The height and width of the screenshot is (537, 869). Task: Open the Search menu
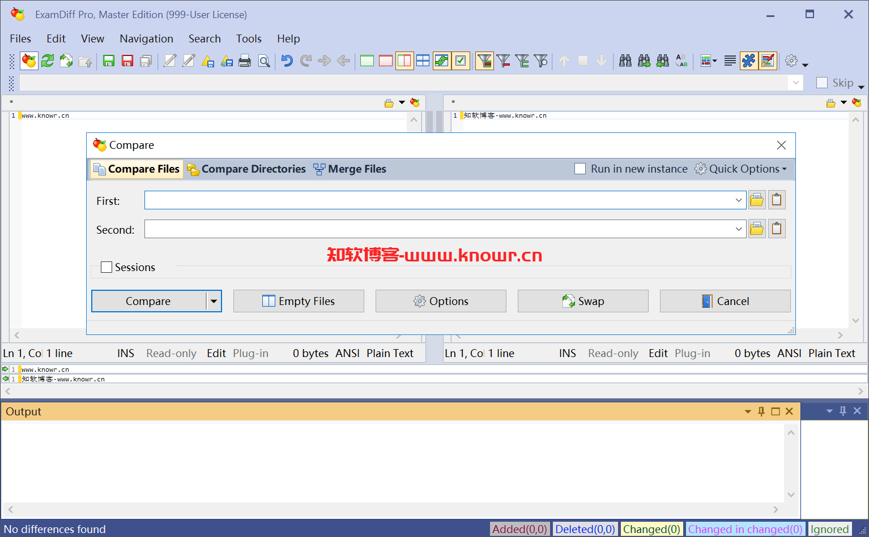pyautogui.click(x=205, y=38)
